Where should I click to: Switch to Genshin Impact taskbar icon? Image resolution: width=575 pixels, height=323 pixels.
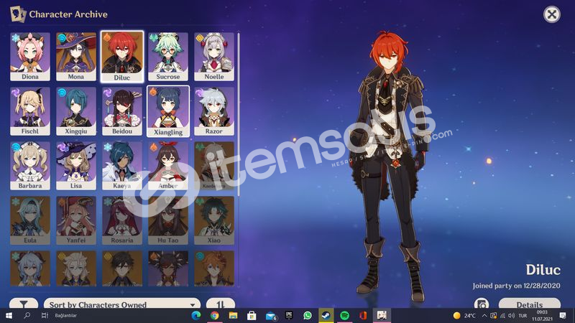[x=382, y=316]
